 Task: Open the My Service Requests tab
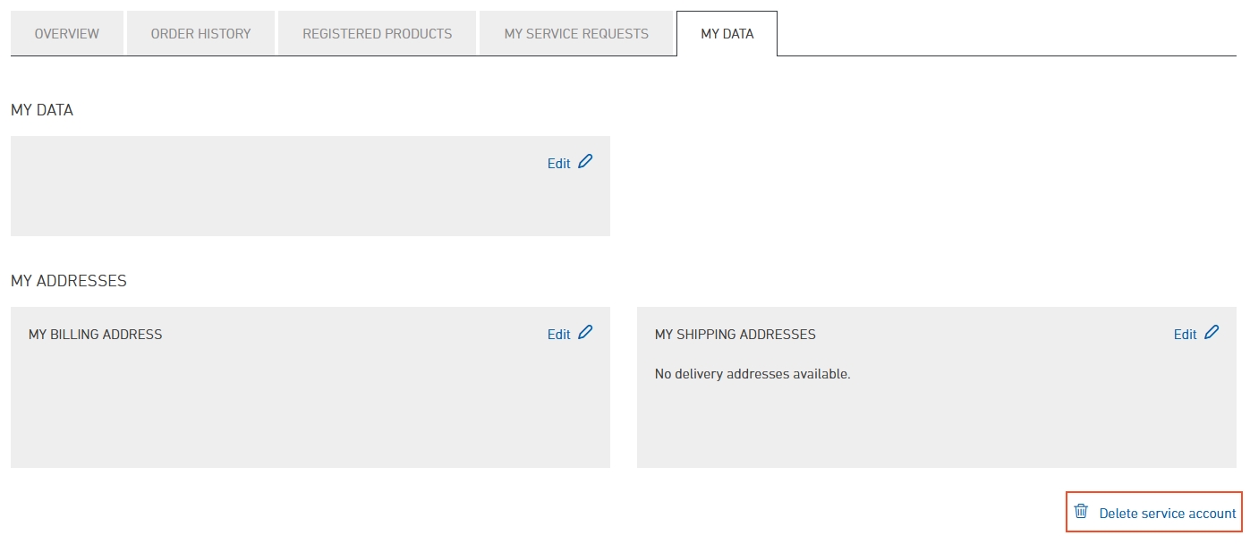[576, 34]
